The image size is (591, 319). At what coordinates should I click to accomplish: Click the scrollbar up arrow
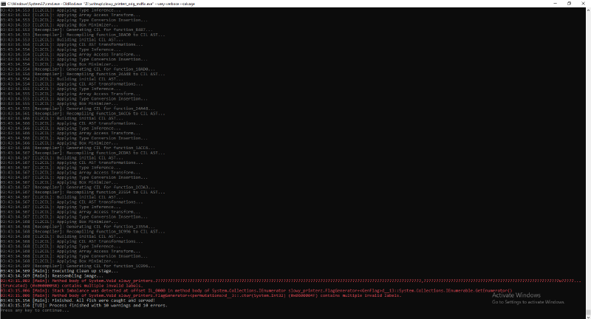pos(587,10)
